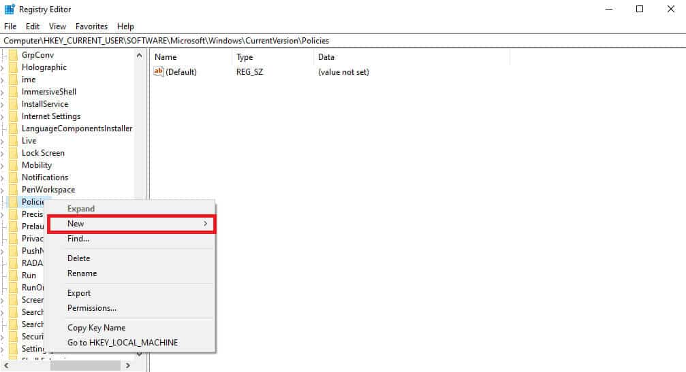Screen dimensions: 686x372
Task: Choose Find... from the context menu
Action: click(x=131, y=239)
